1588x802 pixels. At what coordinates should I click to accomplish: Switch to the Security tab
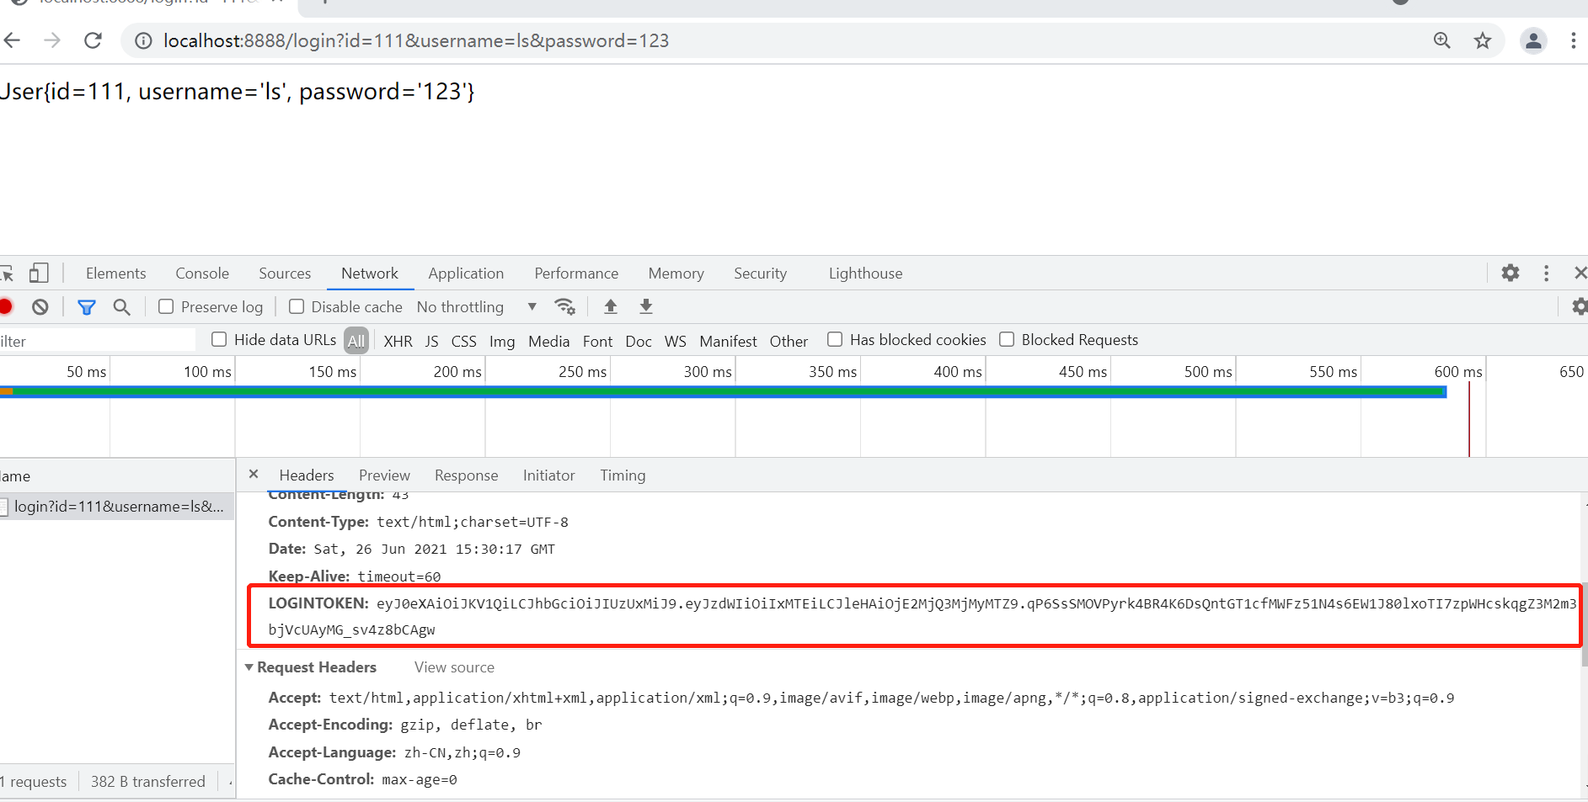pyautogui.click(x=760, y=274)
